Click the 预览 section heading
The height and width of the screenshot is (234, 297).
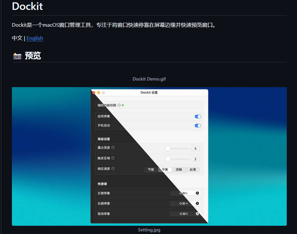point(33,56)
